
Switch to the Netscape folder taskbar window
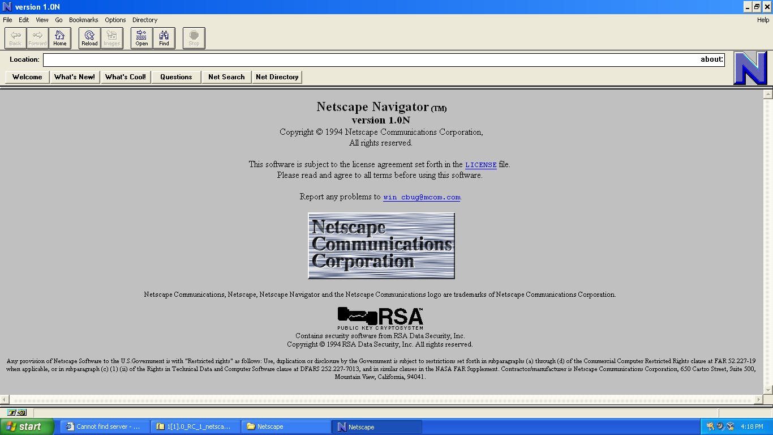click(286, 427)
